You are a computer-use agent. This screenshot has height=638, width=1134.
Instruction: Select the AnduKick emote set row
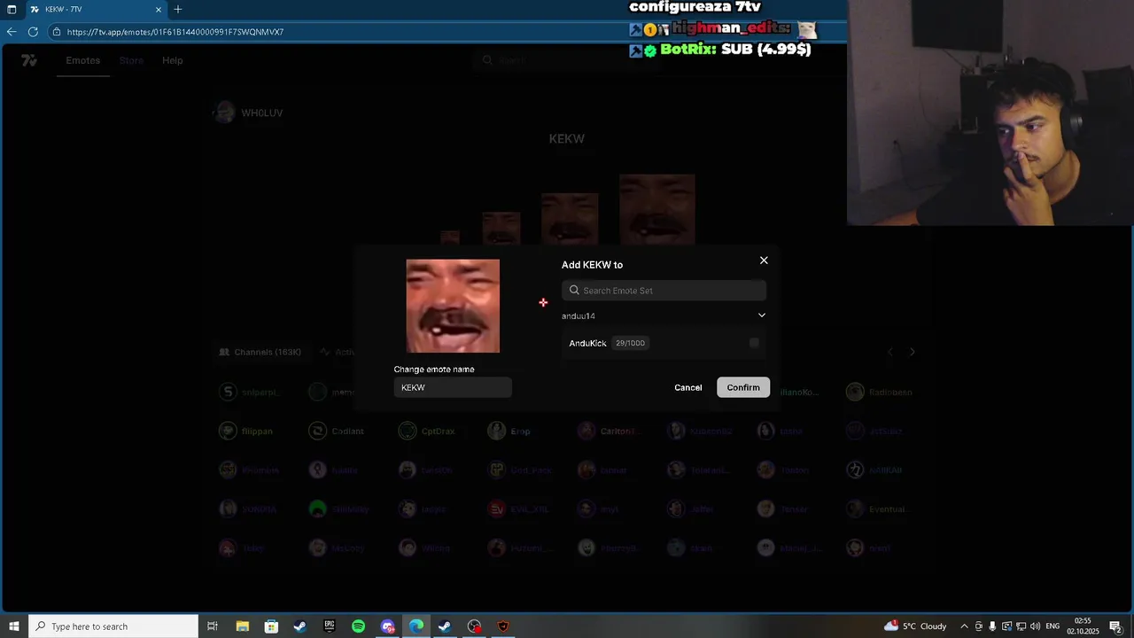(x=664, y=343)
